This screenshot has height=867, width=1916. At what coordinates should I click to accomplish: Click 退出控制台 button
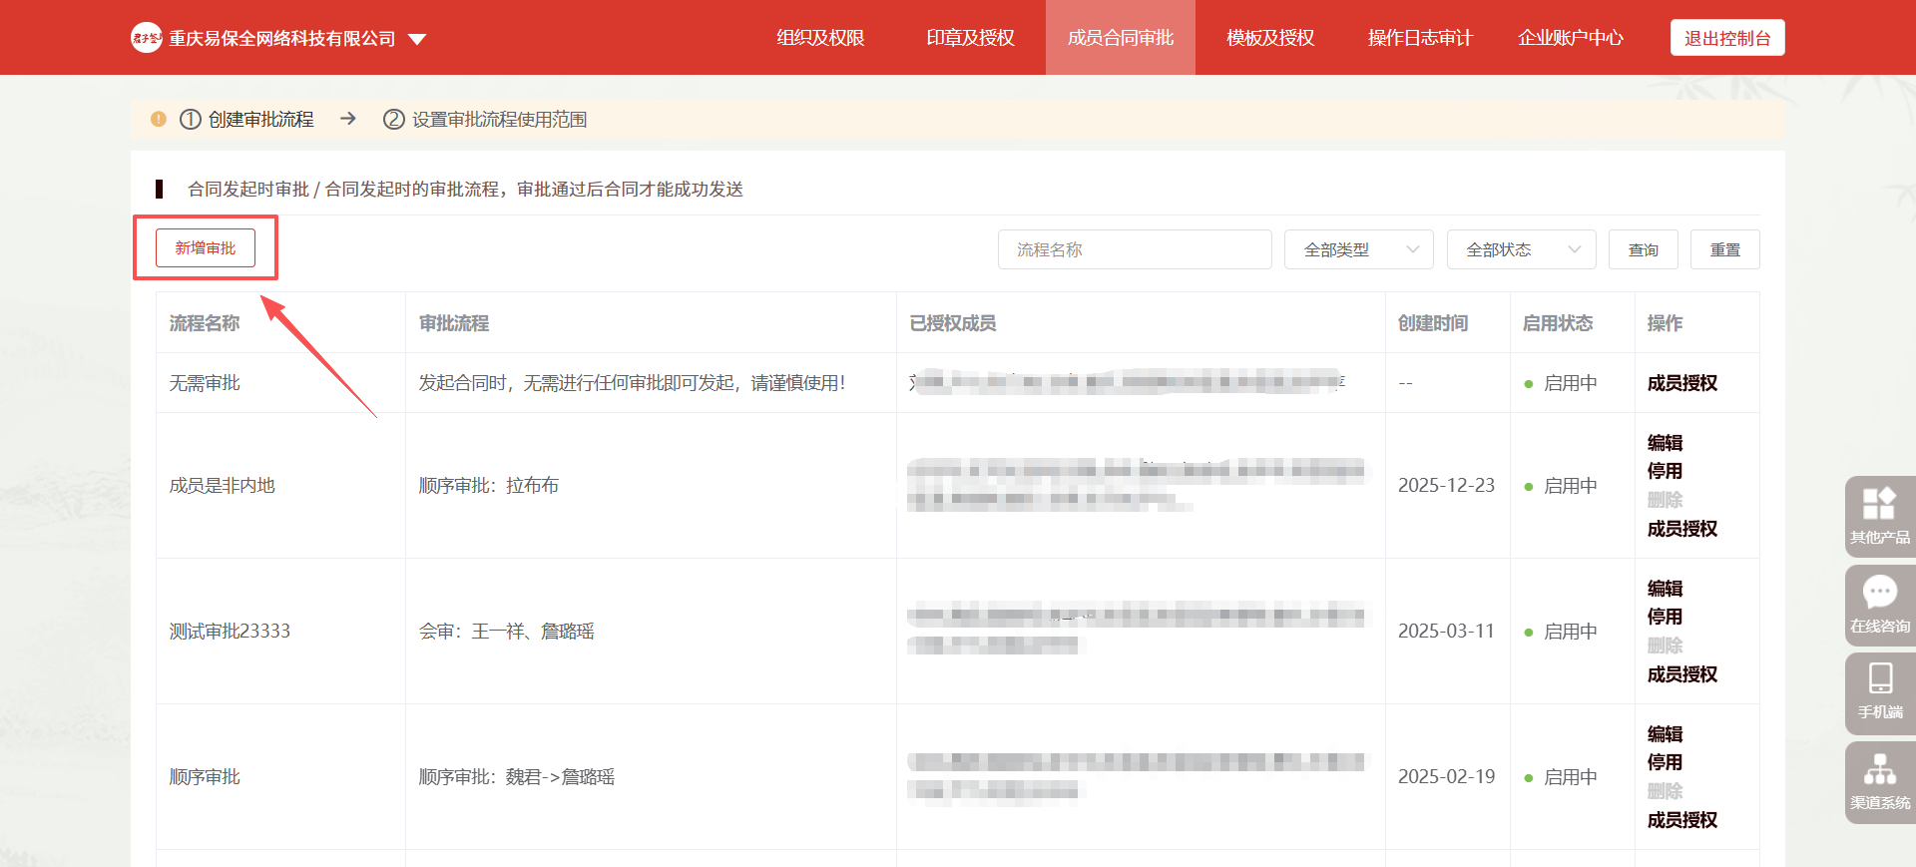coord(1726,38)
